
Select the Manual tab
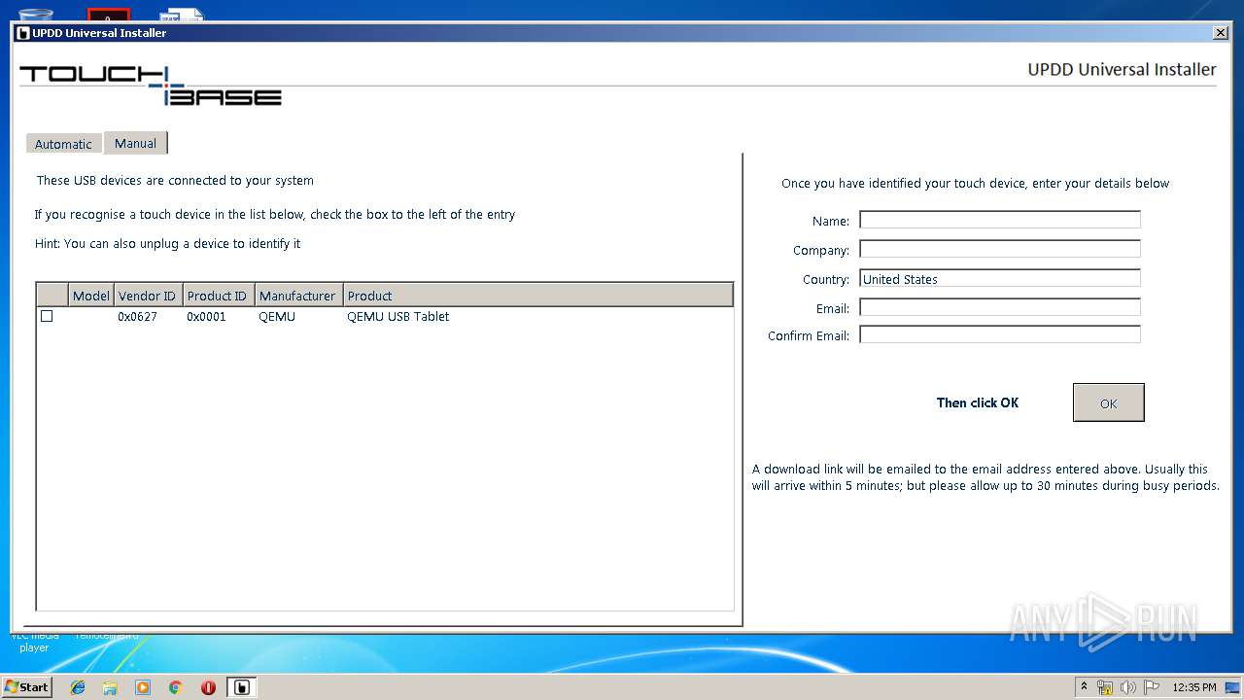135,143
